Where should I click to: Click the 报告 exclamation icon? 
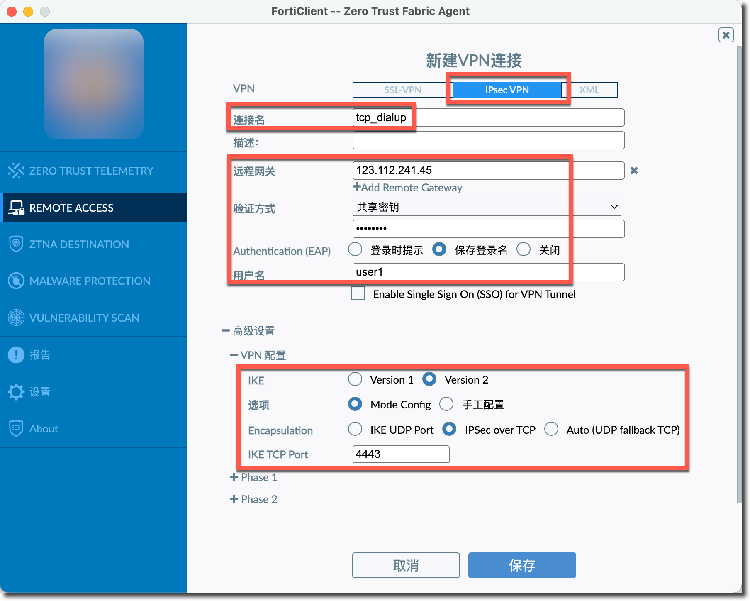16,355
